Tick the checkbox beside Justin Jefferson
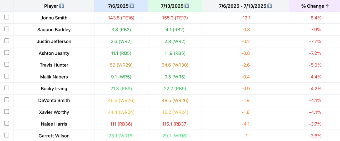Viewport: 340px width, 141px height. (x=7, y=41)
